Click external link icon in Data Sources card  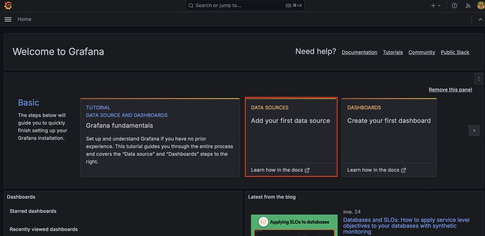point(307,170)
